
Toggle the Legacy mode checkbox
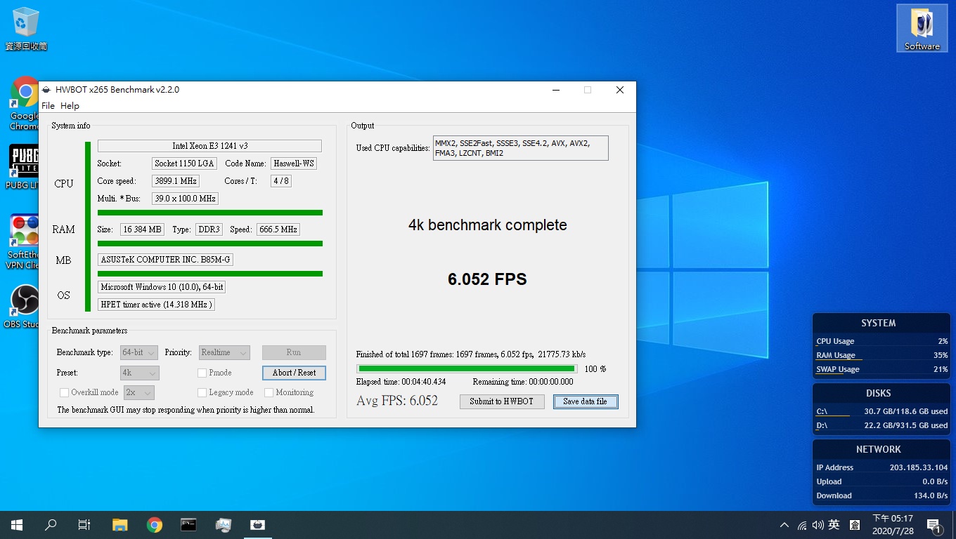point(202,392)
